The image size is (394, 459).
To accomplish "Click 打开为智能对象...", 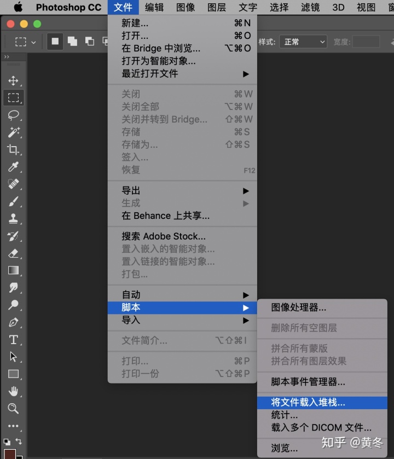I will [182, 61].
